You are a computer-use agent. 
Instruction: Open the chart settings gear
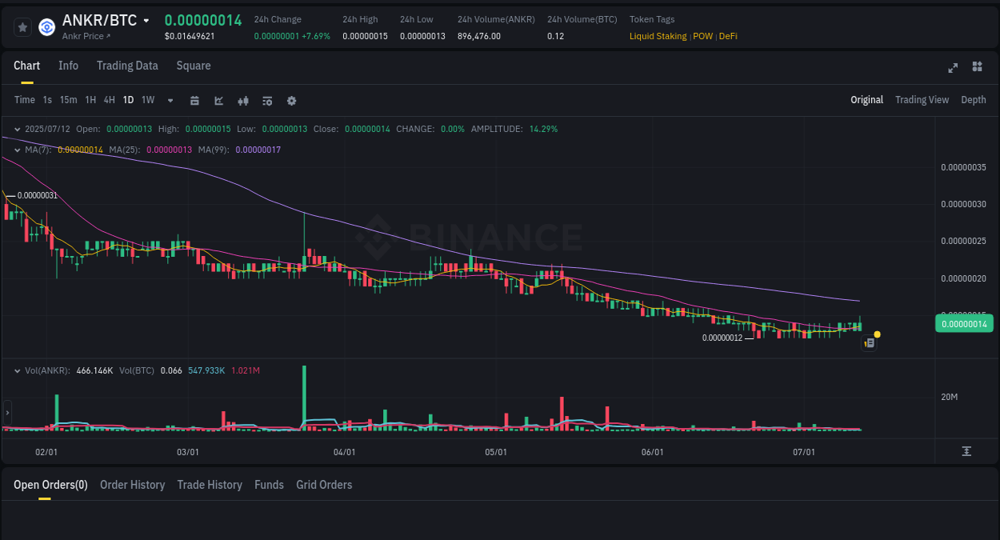pyautogui.click(x=291, y=100)
